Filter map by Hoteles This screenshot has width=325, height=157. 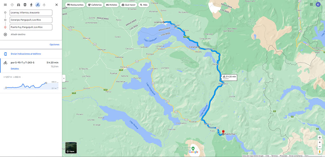(x=111, y=5)
